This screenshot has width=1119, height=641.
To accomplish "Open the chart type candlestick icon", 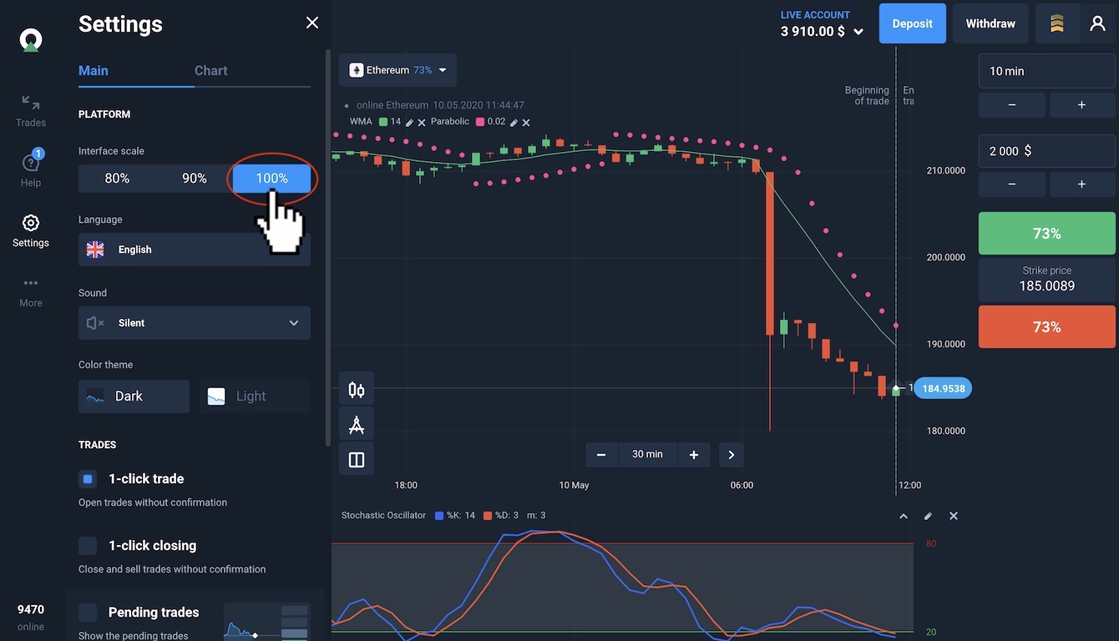I will click(357, 390).
